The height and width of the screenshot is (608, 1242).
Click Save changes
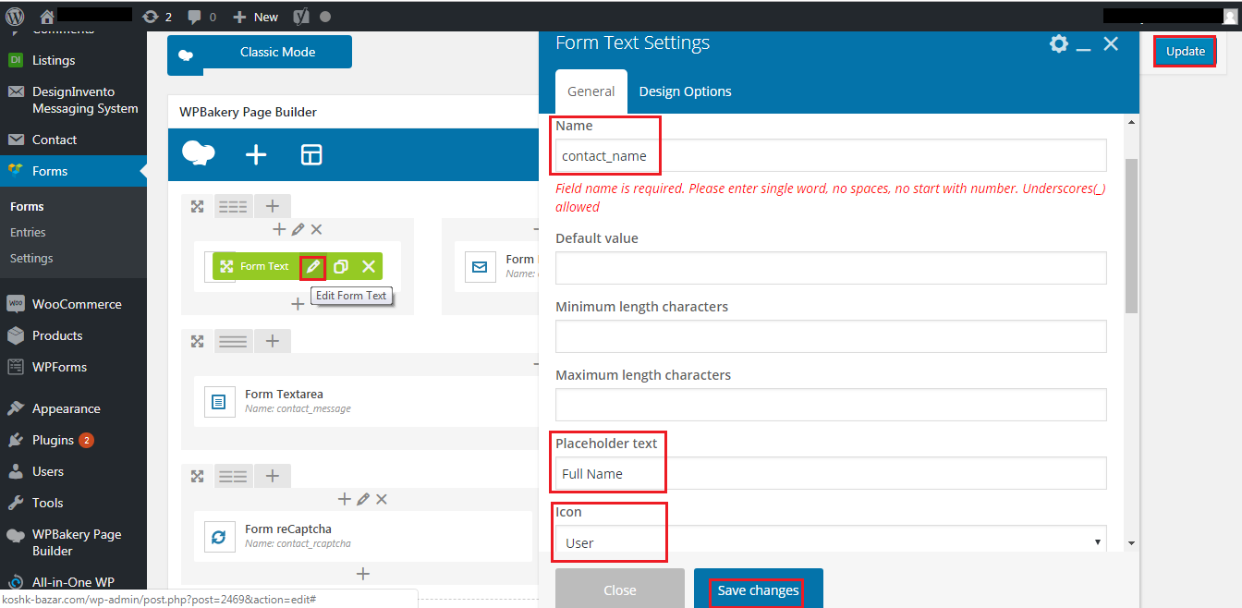[758, 590]
